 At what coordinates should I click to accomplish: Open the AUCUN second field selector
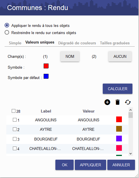coord(120,56)
